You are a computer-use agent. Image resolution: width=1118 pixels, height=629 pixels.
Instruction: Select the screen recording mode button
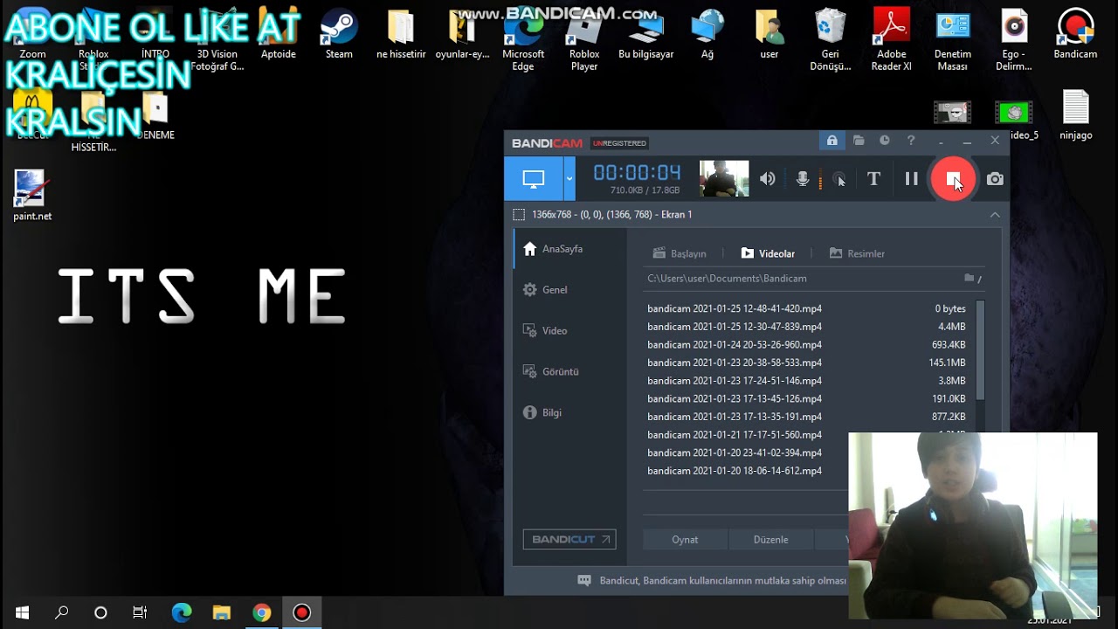(533, 179)
